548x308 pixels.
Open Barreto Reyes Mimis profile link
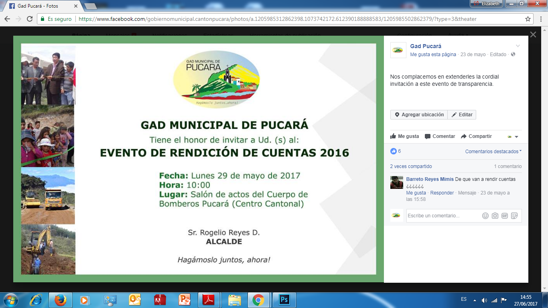pyautogui.click(x=430, y=179)
